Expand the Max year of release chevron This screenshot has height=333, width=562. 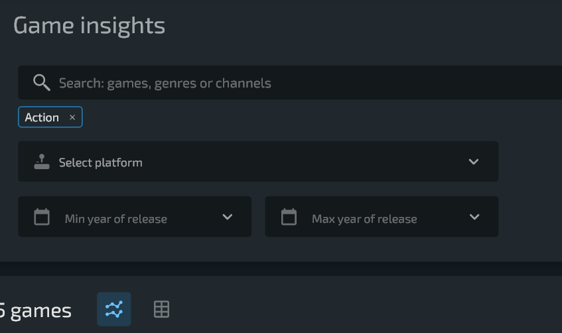474,217
